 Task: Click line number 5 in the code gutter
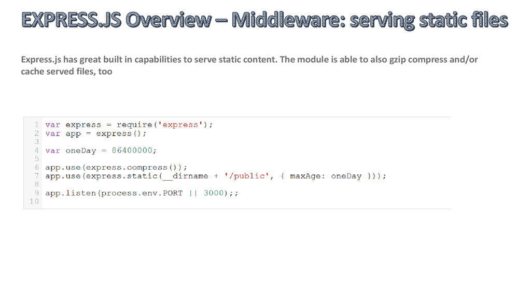click(x=37, y=159)
